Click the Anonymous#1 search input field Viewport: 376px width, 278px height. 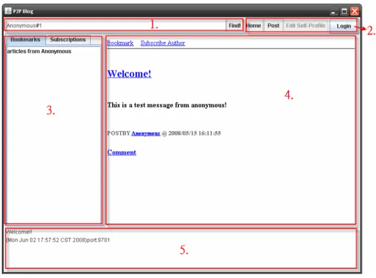click(116, 25)
